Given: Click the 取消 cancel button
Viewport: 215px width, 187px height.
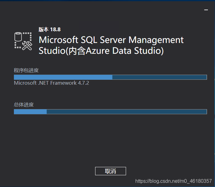Looking at the screenshot, I should (110, 171).
